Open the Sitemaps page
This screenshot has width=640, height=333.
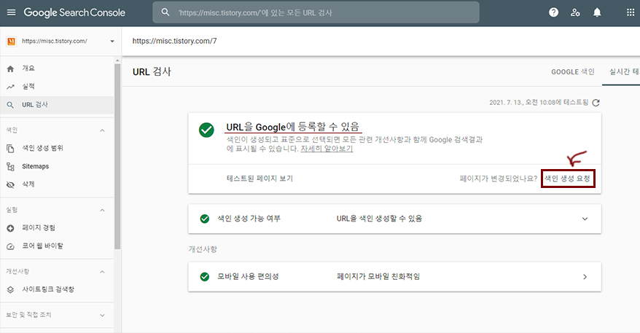click(x=57, y=166)
